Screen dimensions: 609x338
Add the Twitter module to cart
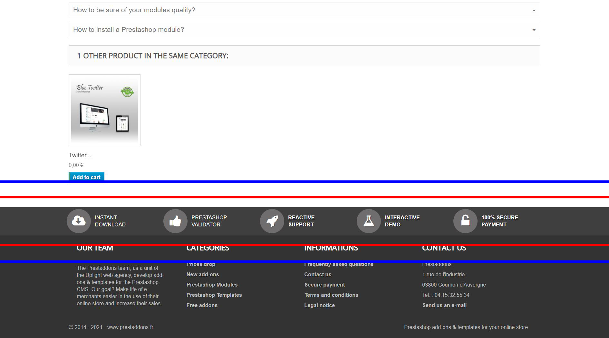point(86,177)
